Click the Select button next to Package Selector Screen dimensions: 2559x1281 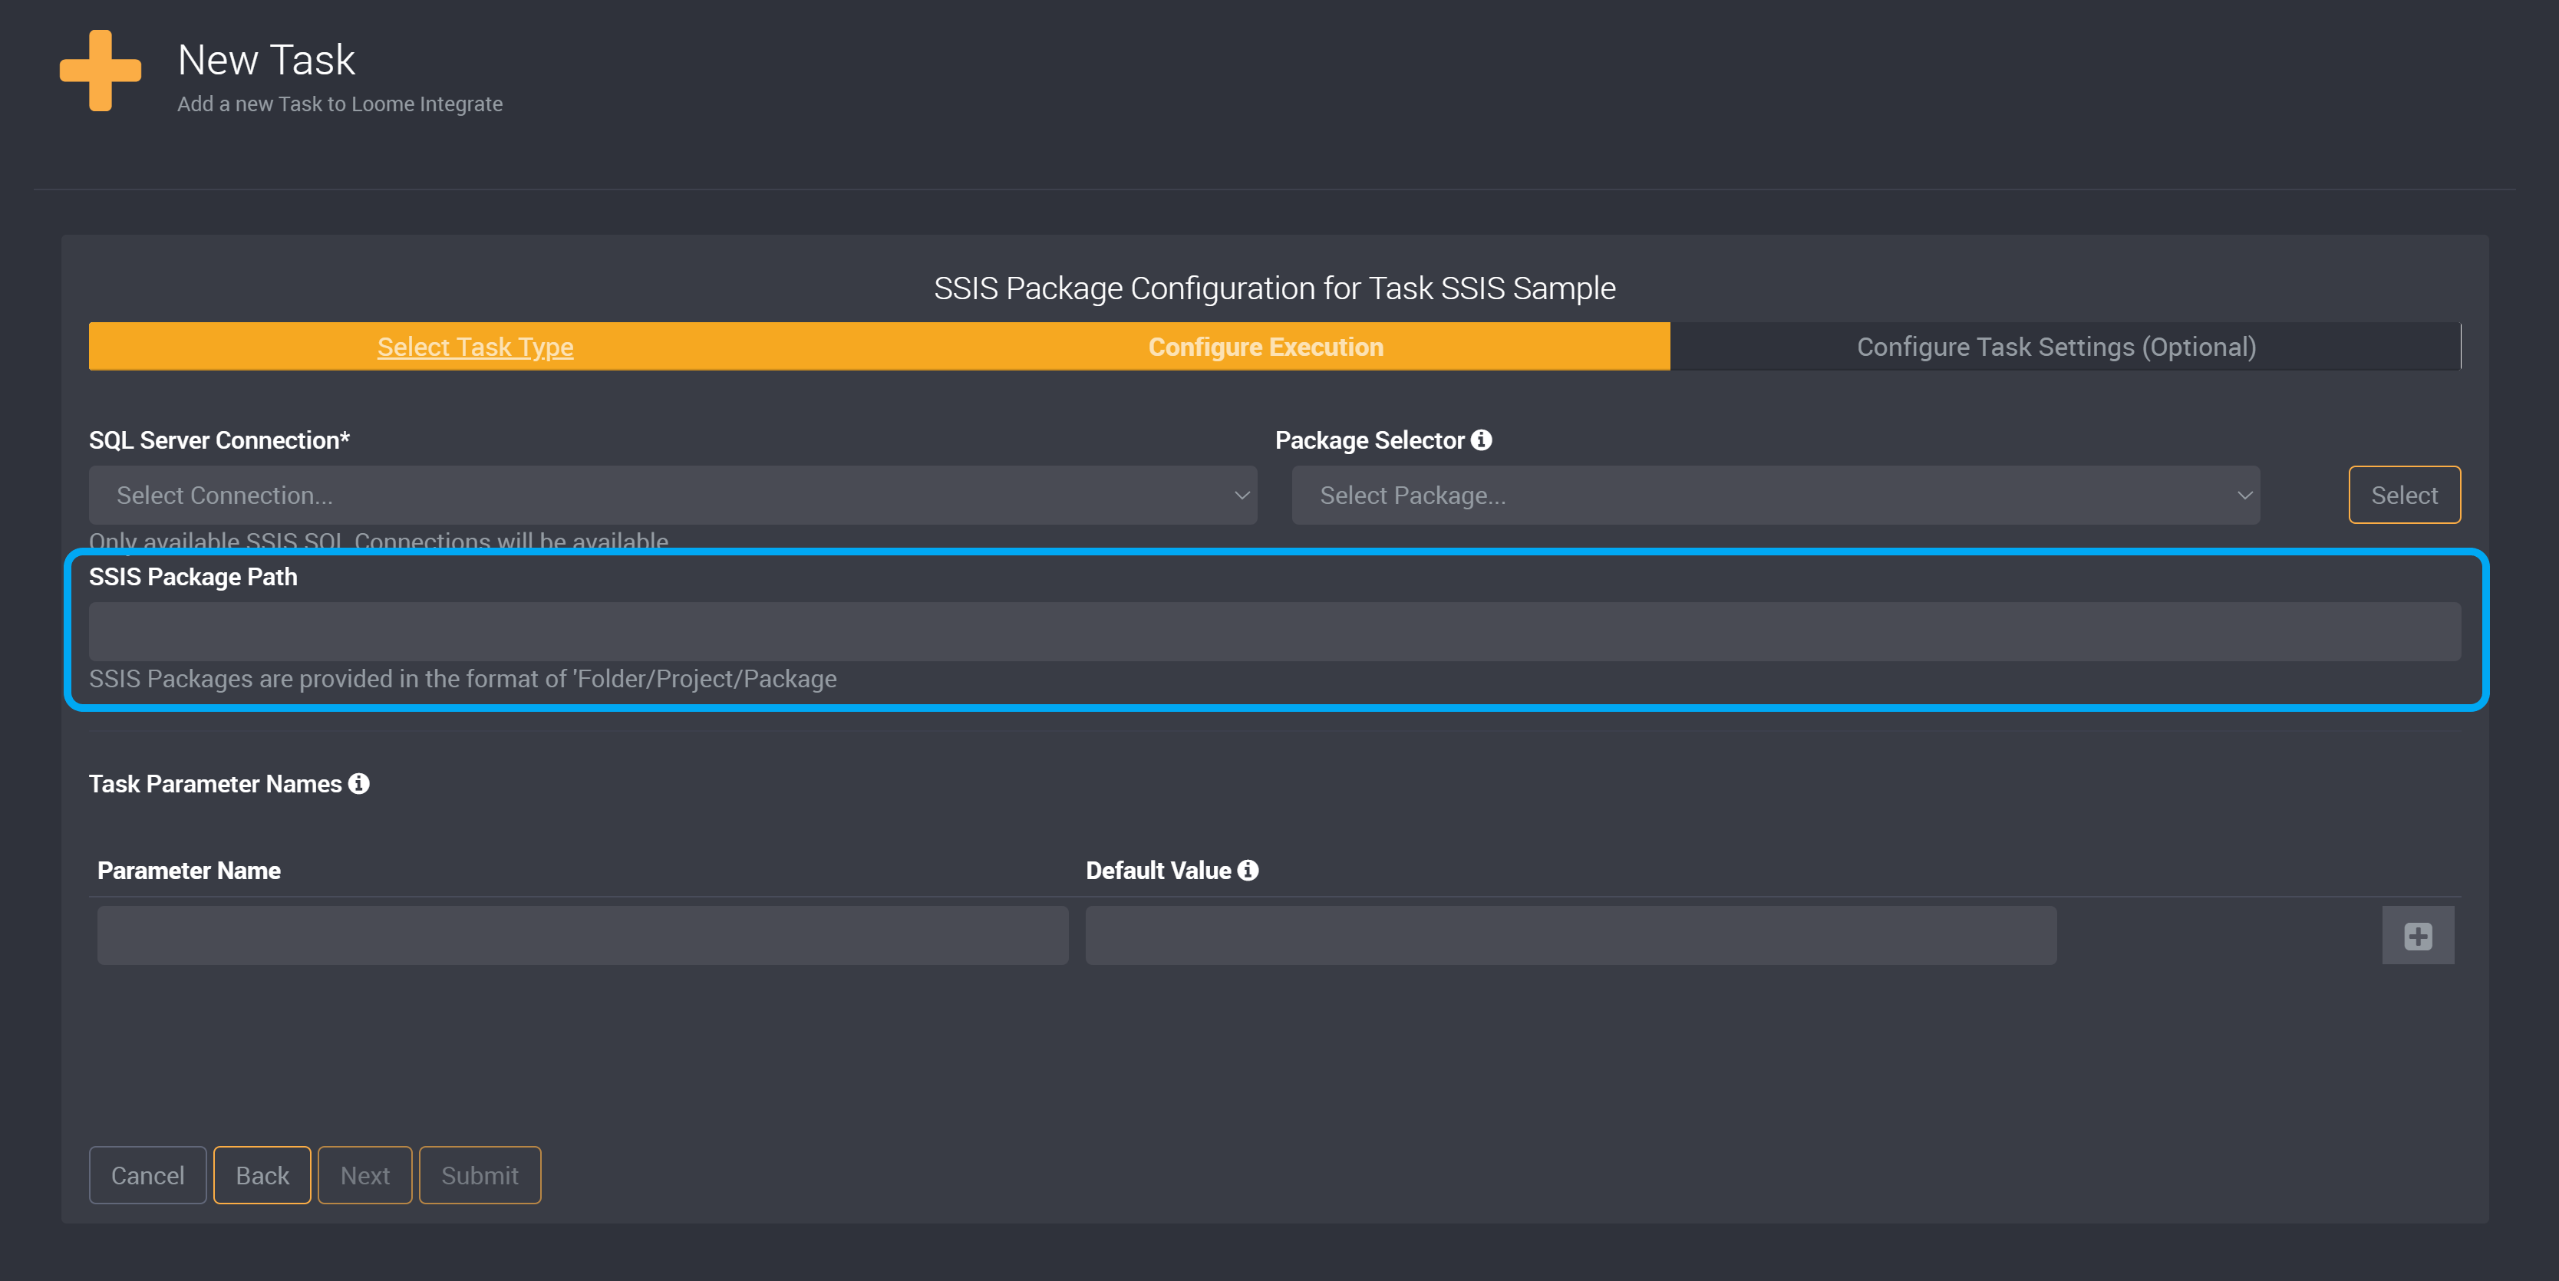tap(2406, 495)
